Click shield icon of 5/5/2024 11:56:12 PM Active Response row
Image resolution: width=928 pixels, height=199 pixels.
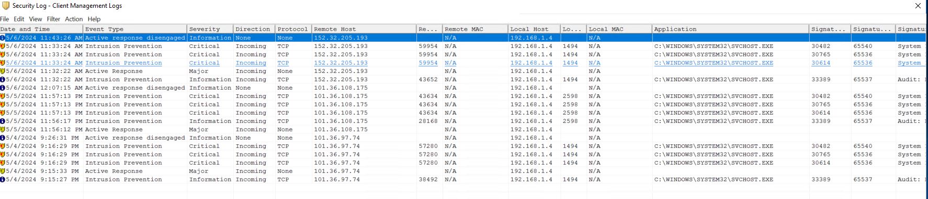(x=3, y=130)
